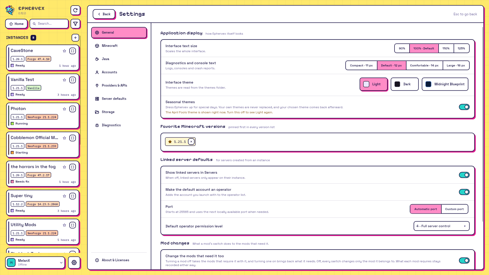
Task: Switch to the Java settings tab
Action: pos(119,59)
